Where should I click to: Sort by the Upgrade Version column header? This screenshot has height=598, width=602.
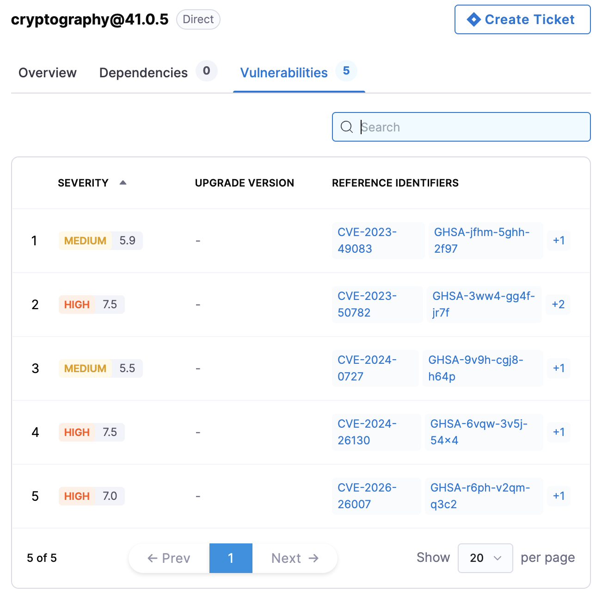click(x=244, y=183)
